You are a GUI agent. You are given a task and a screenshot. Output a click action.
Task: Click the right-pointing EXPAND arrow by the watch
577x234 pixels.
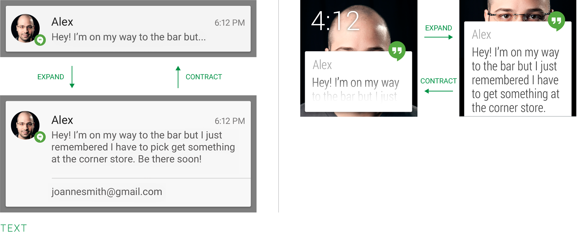point(439,37)
